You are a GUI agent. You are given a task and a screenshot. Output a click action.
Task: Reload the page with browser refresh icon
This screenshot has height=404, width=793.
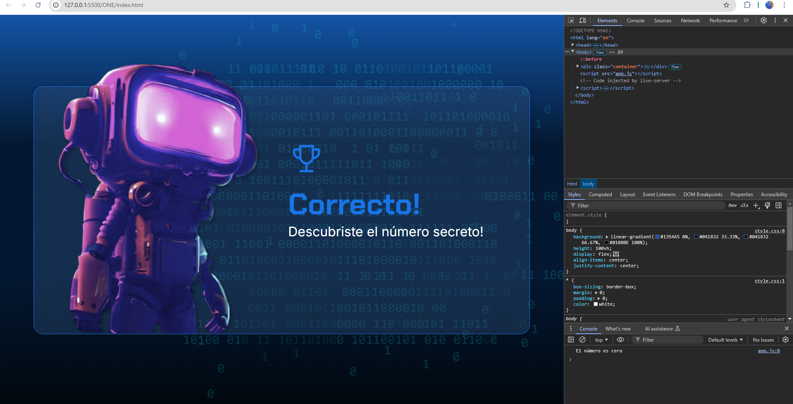pyautogui.click(x=38, y=5)
